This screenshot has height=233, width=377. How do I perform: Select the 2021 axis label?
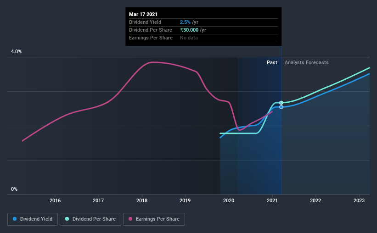(272, 200)
